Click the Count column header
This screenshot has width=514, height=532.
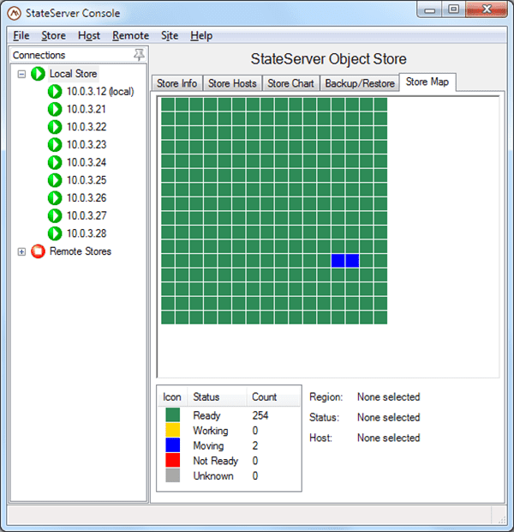point(273,397)
